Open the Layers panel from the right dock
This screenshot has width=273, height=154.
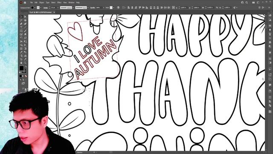click(270, 30)
